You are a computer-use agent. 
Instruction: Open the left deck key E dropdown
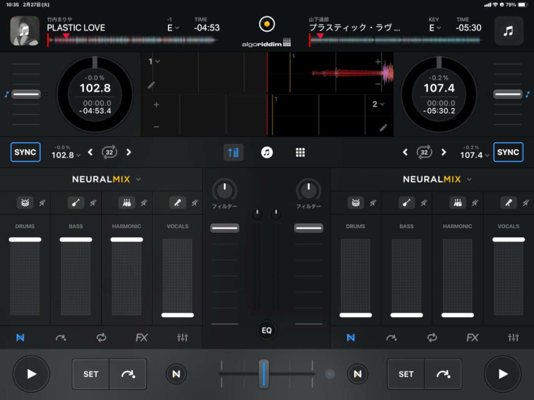[x=172, y=28]
